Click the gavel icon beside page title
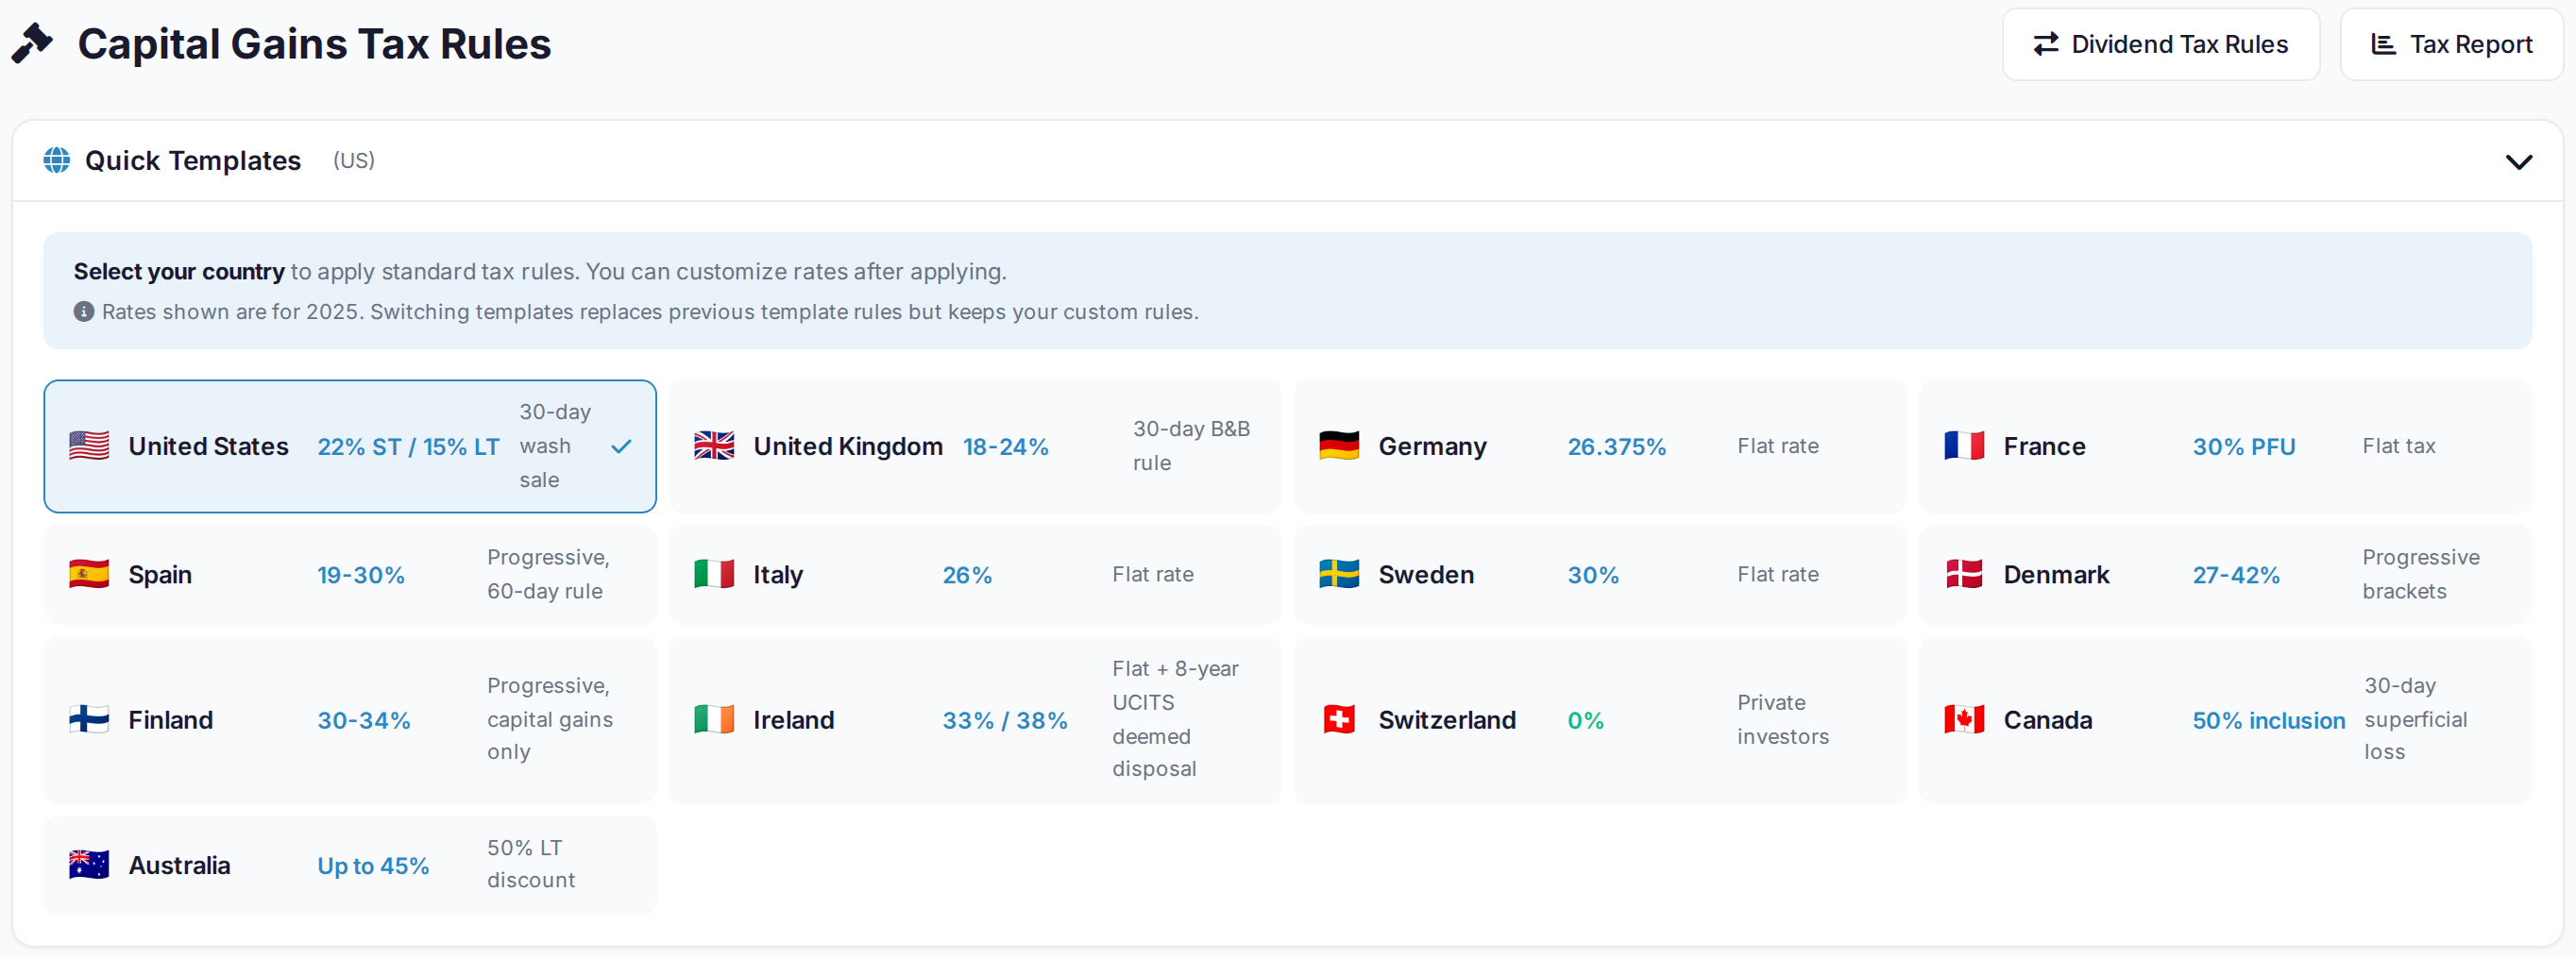Viewport: 2576px width, 959px height. coord(32,44)
